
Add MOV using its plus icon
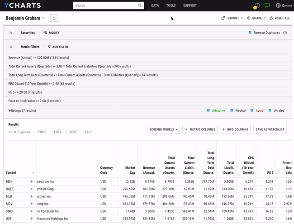[x=32, y=204]
